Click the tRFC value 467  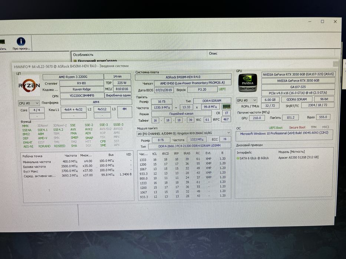[226, 120]
